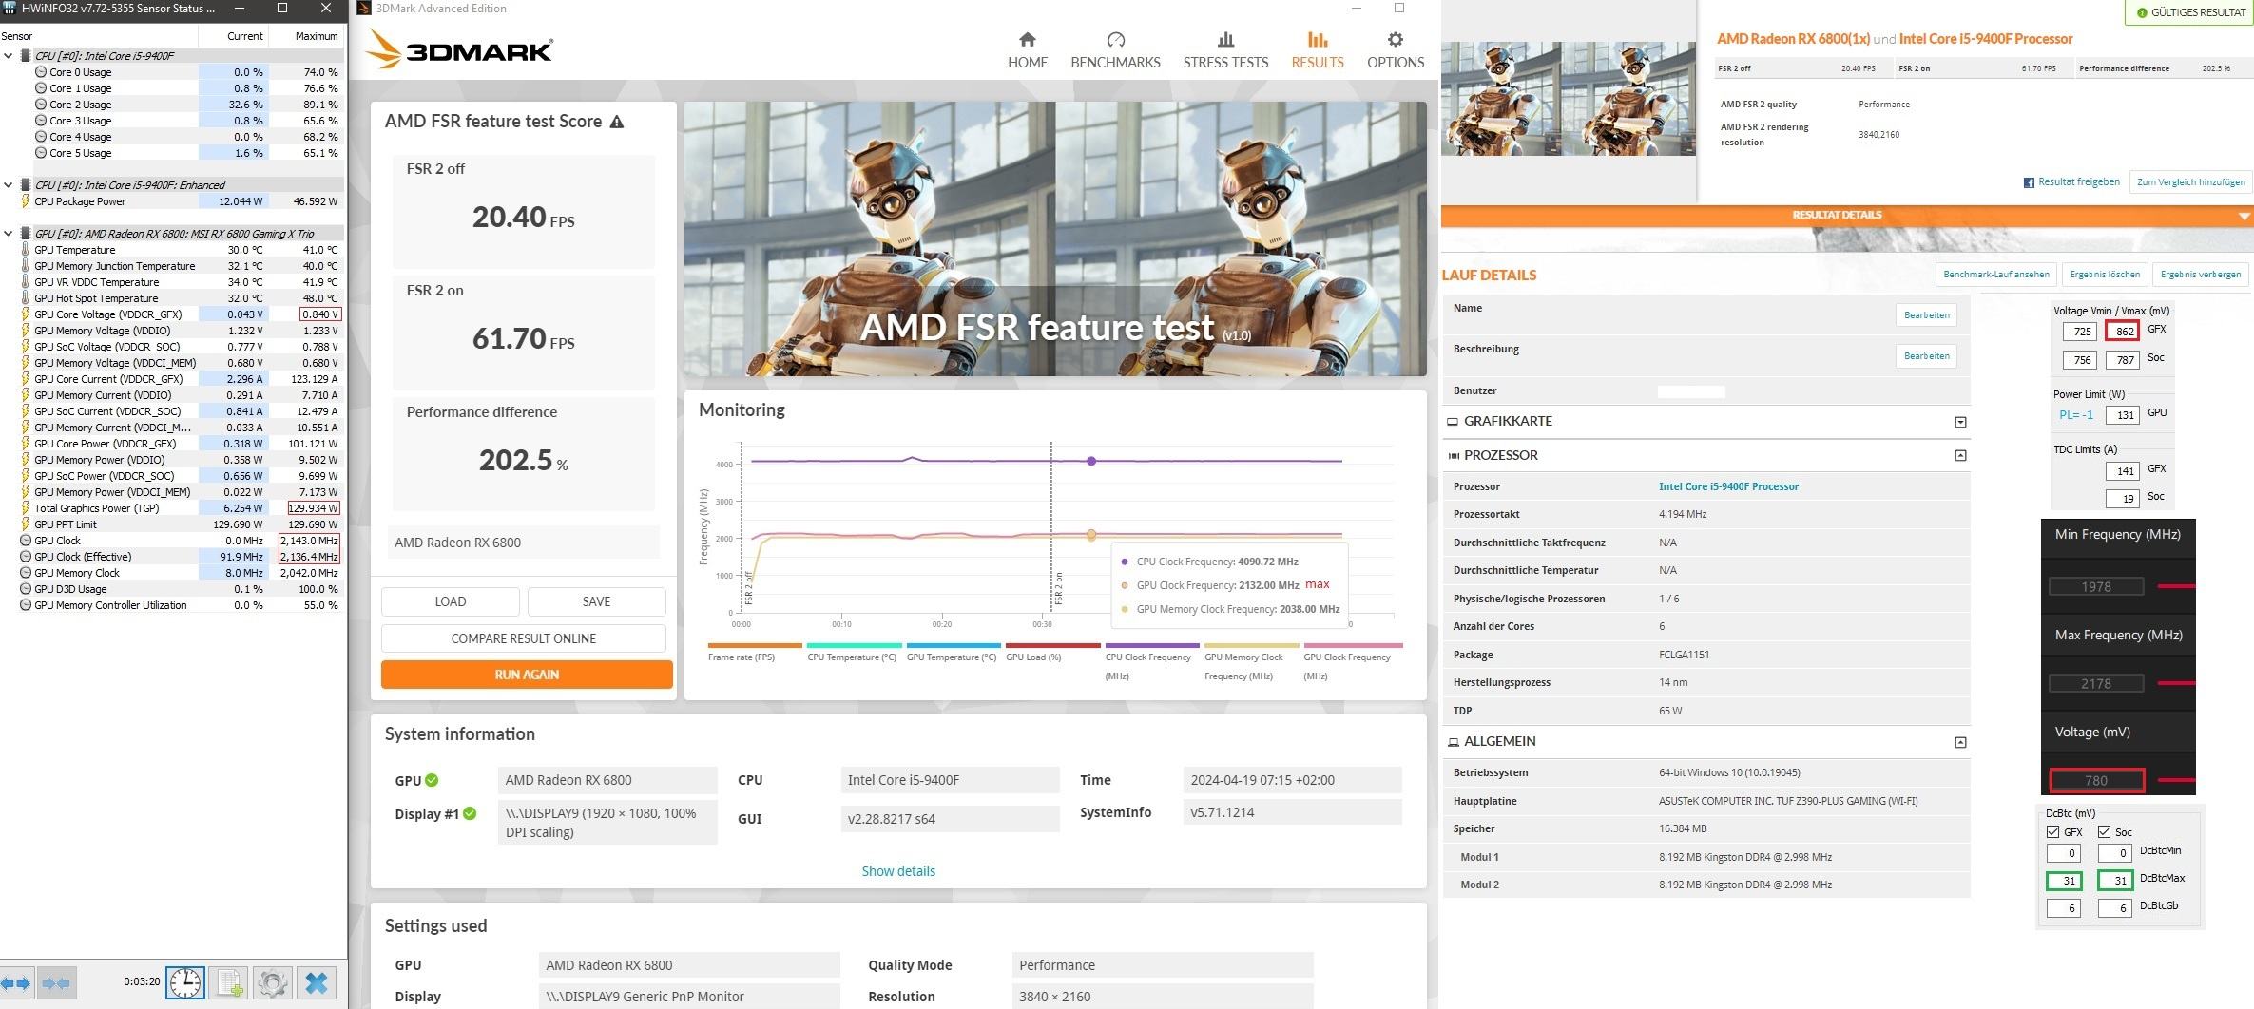Click Facebook icon beside Resultat freigeben
The width and height of the screenshot is (2254, 1009).
click(2029, 182)
